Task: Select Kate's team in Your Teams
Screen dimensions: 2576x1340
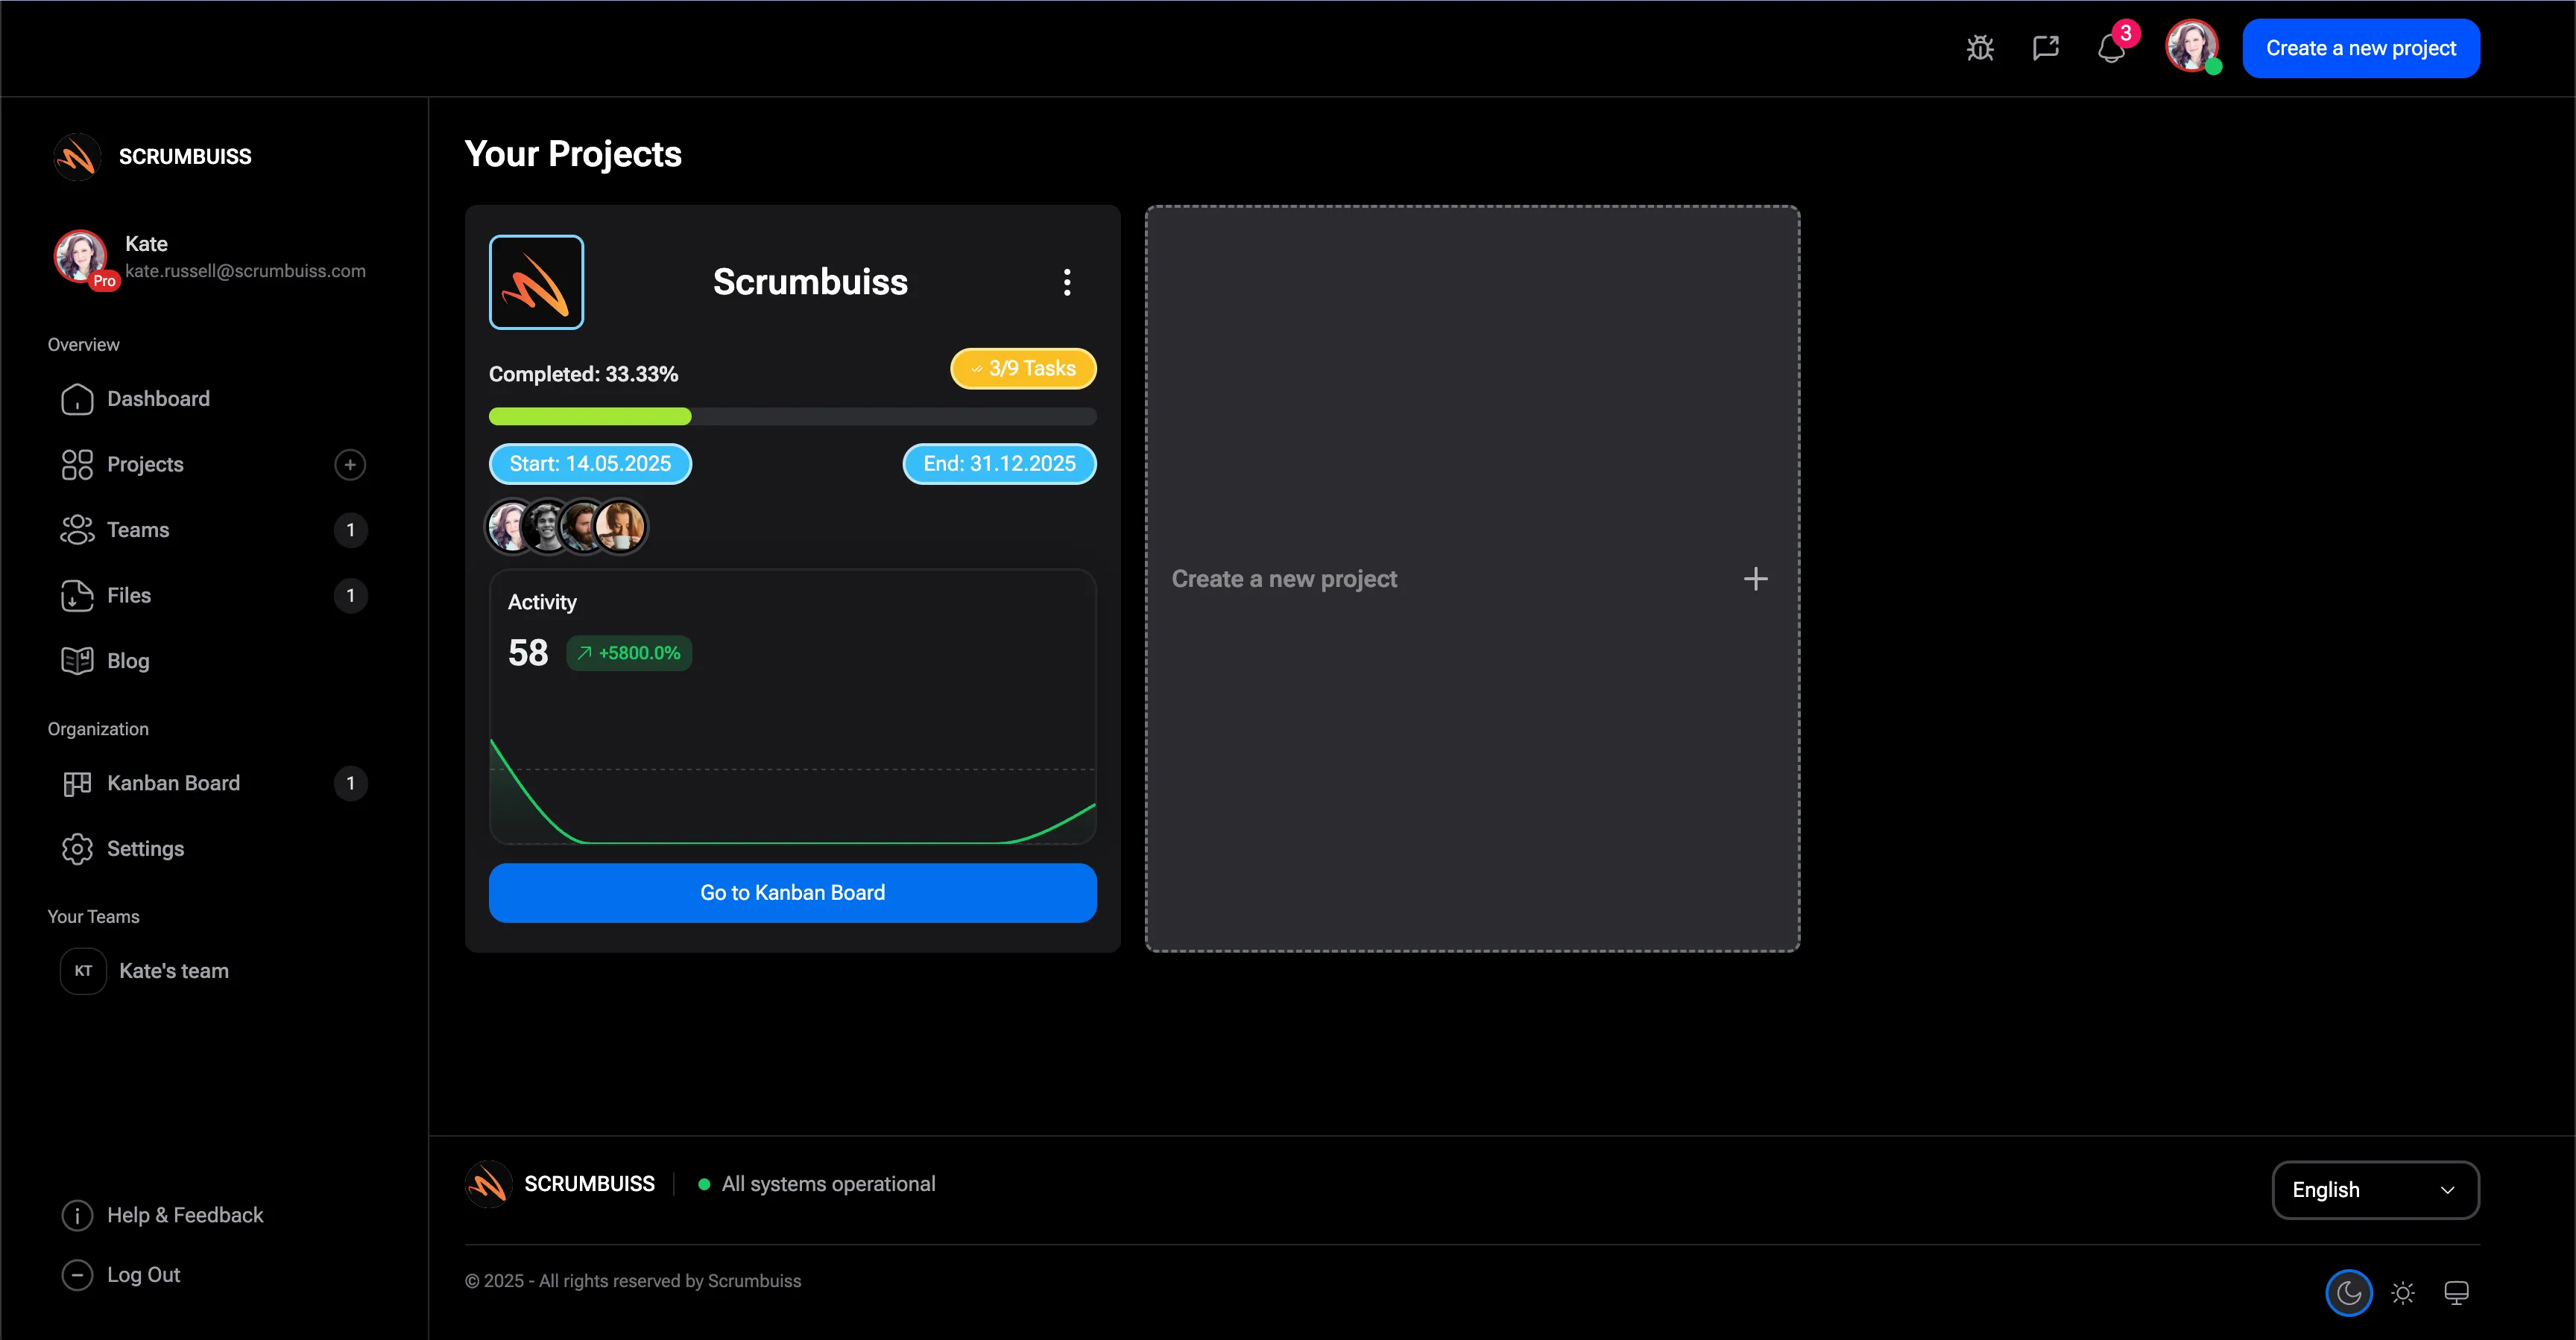Action: (x=173, y=971)
